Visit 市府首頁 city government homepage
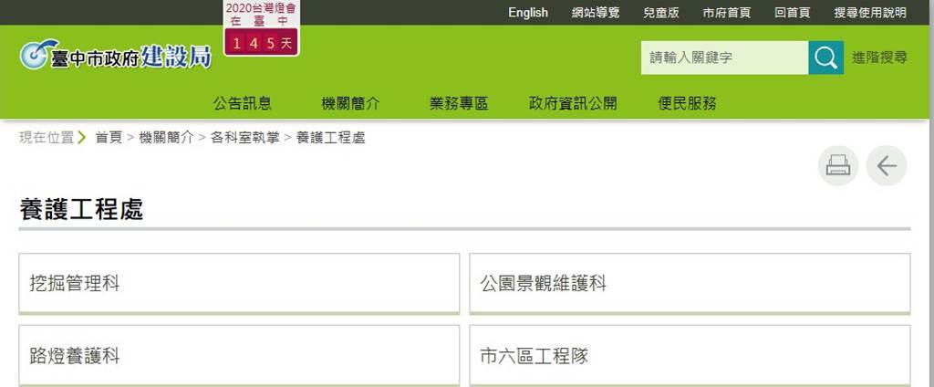934x387 pixels. pos(726,13)
